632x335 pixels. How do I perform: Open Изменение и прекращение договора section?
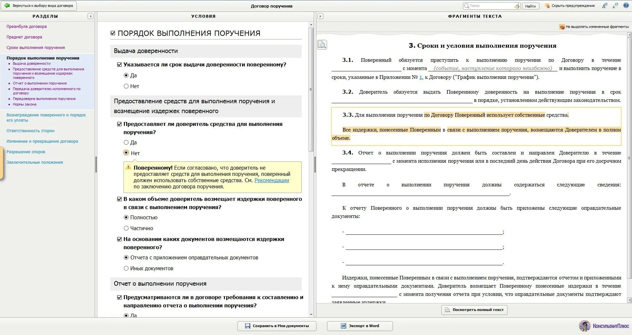click(x=42, y=141)
